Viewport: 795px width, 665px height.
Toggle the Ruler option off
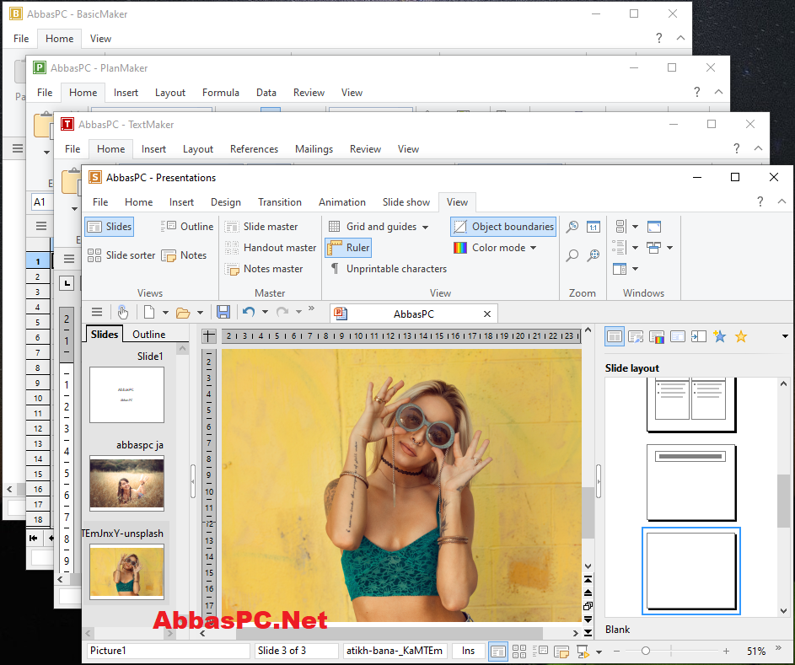[x=348, y=248]
